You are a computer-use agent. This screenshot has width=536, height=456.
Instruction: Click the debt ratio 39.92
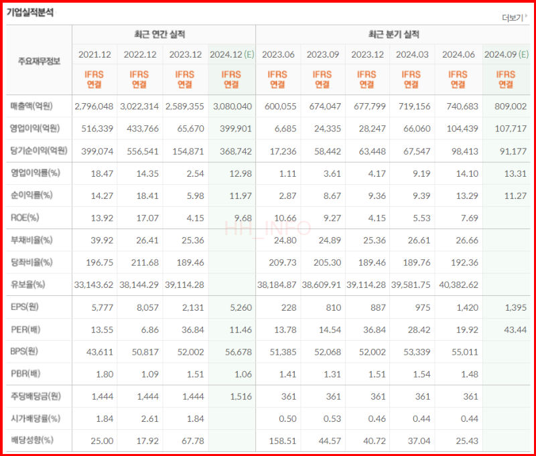tap(102, 240)
